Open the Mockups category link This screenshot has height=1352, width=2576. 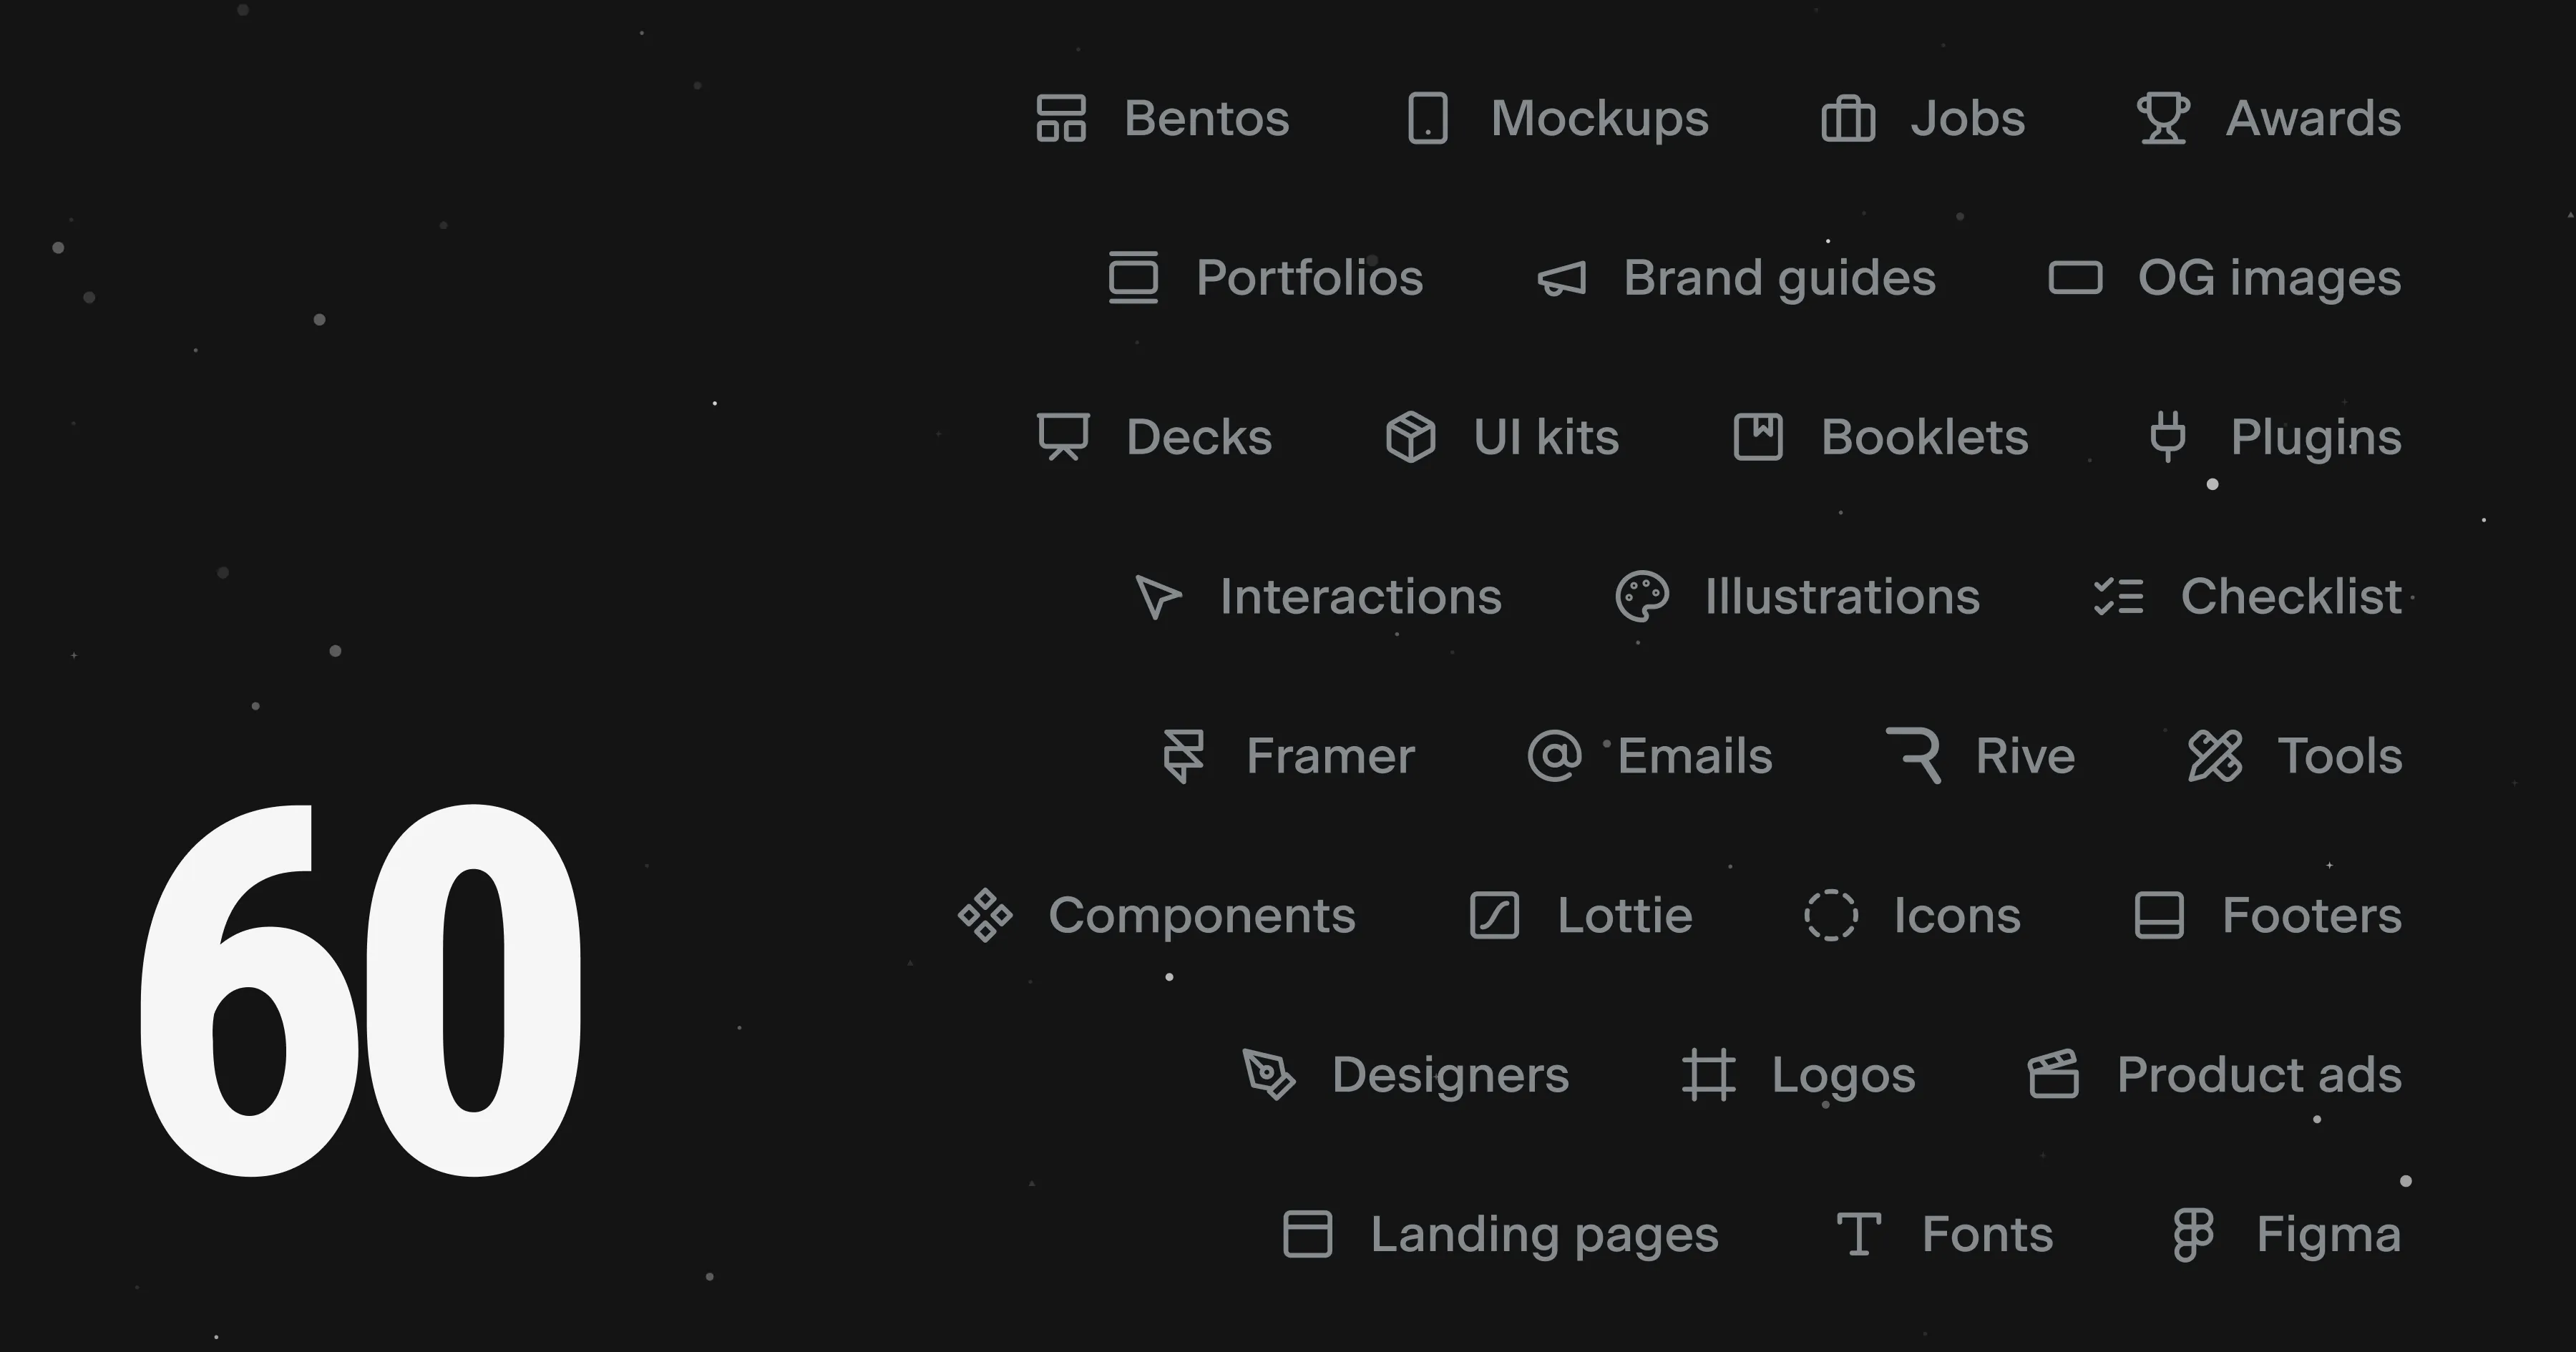click(1599, 118)
